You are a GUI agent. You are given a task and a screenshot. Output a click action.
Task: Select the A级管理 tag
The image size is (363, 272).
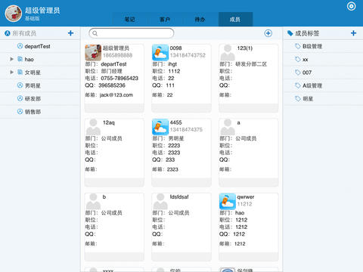pos(323,85)
